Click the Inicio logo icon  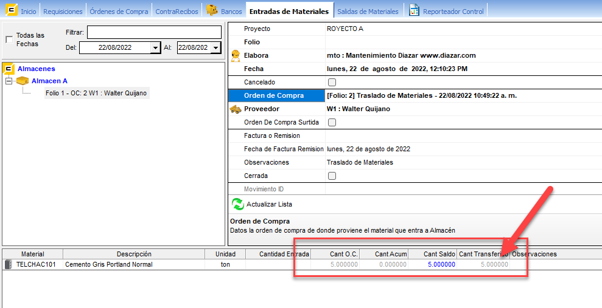tap(12, 10)
